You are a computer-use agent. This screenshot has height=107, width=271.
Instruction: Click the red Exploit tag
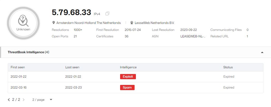point(128,77)
